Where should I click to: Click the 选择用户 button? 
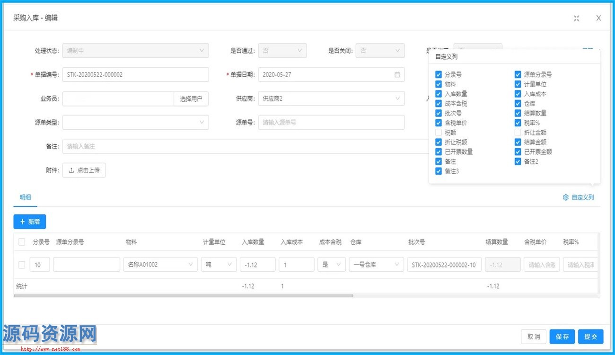pyautogui.click(x=191, y=98)
